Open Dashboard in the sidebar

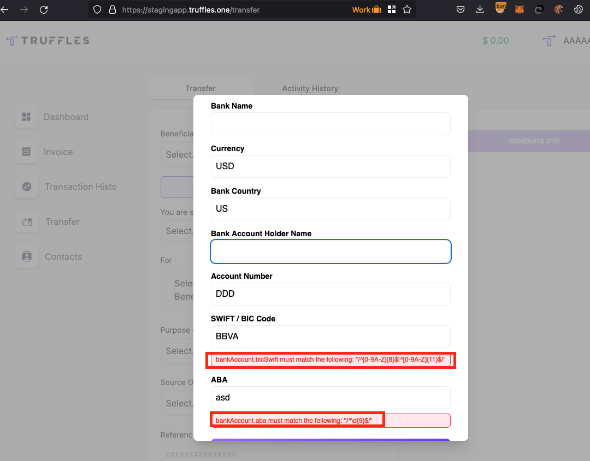pyautogui.click(x=66, y=117)
